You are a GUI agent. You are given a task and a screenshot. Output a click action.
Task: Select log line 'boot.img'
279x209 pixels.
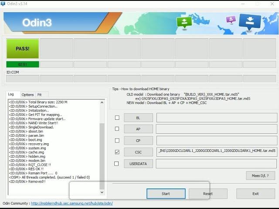[x=25, y=140]
